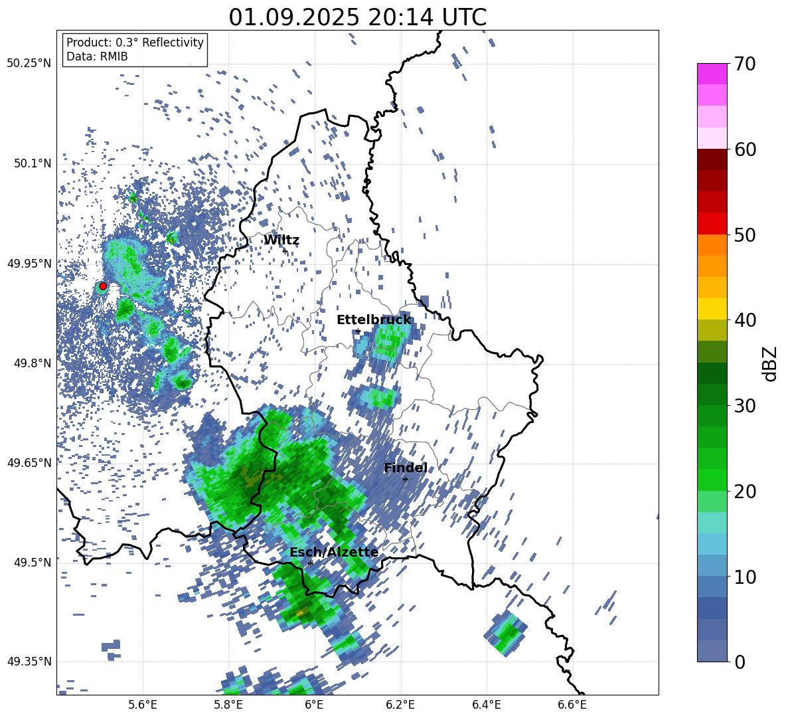786x718 pixels.
Task: Click the 49.5°N latitude label
Action: [33, 562]
